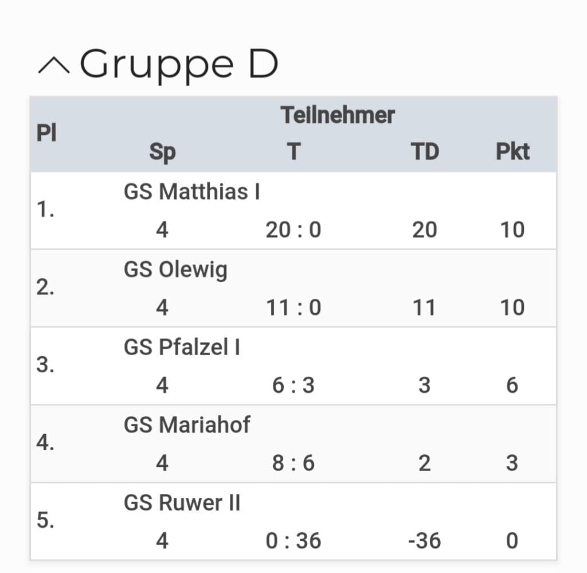Click rank number 1. in table
Viewport: 587px width, 573px height.
click(x=45, y=209)
